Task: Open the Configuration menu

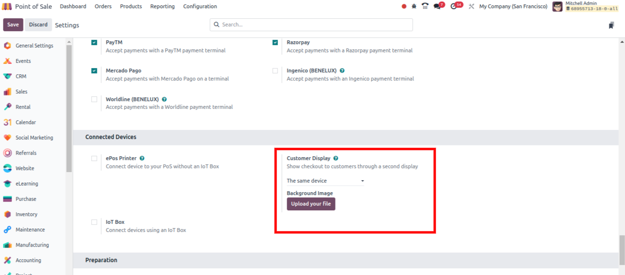Action: point(200,6)
